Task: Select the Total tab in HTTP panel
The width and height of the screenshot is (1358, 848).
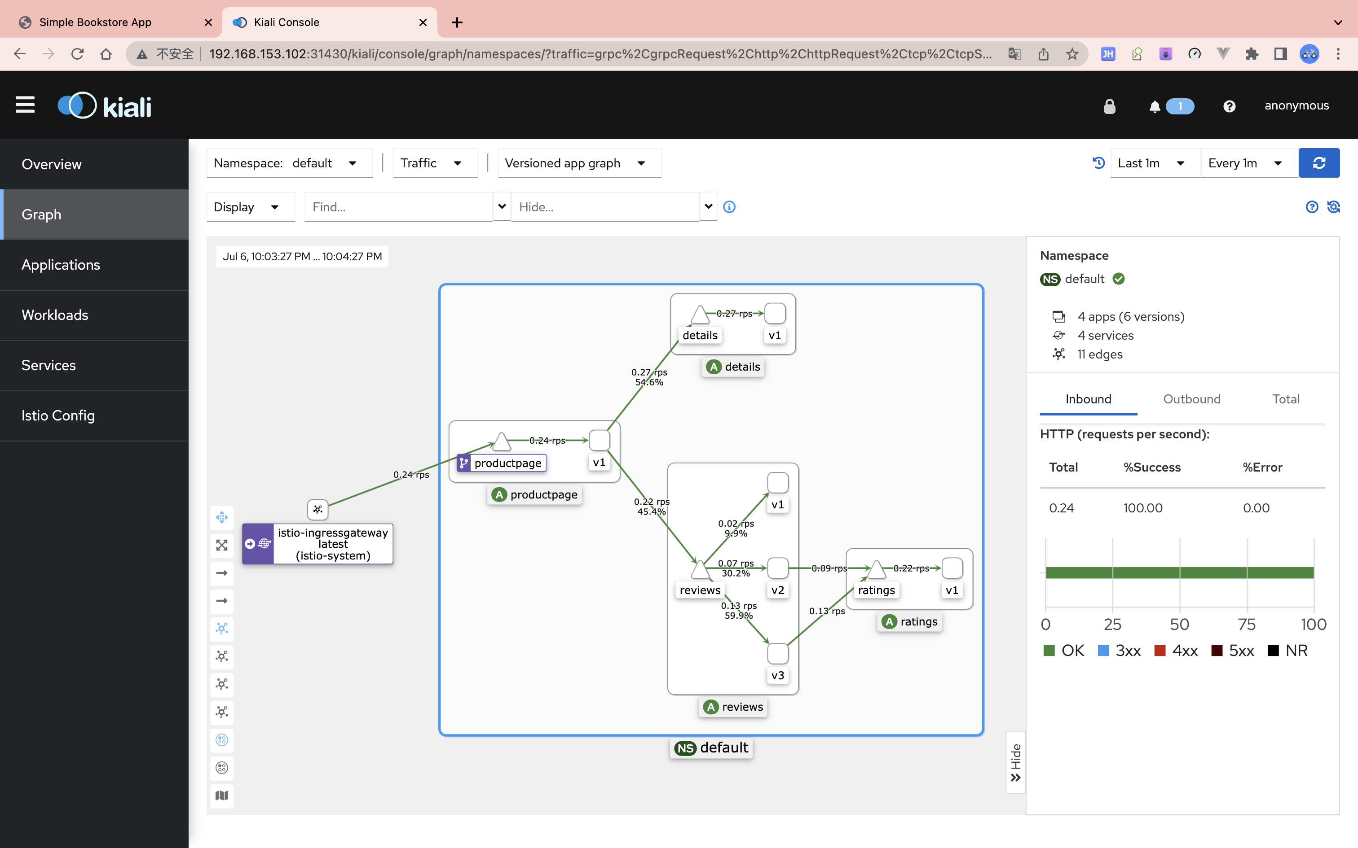Action: [1286, 398]
